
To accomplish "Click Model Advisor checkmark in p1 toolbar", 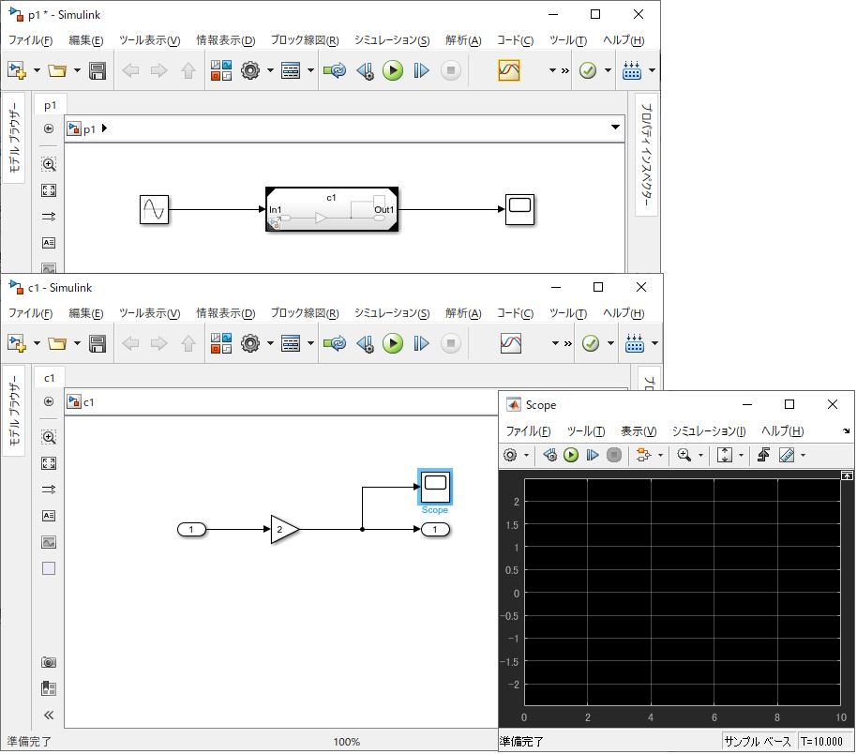I will coord(588,70).
